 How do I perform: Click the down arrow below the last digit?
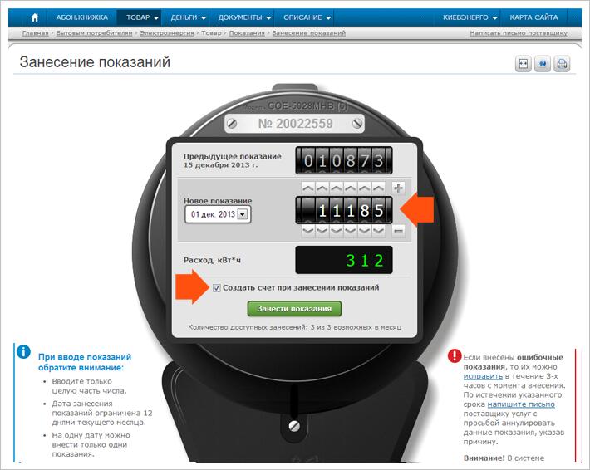pos(378,230)
